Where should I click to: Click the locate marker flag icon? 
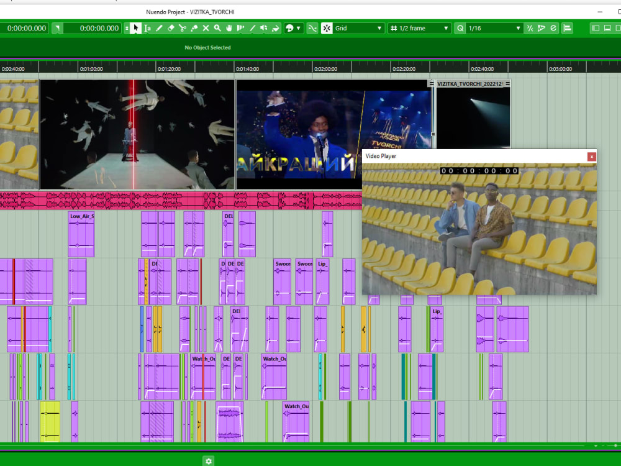[x=57, y=28]
